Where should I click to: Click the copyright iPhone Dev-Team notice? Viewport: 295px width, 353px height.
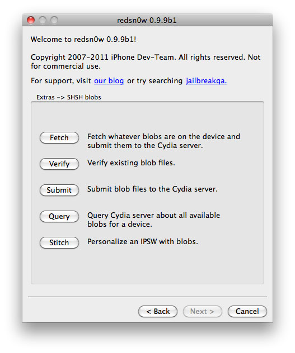pyautogui.click(x=146, y=61)
